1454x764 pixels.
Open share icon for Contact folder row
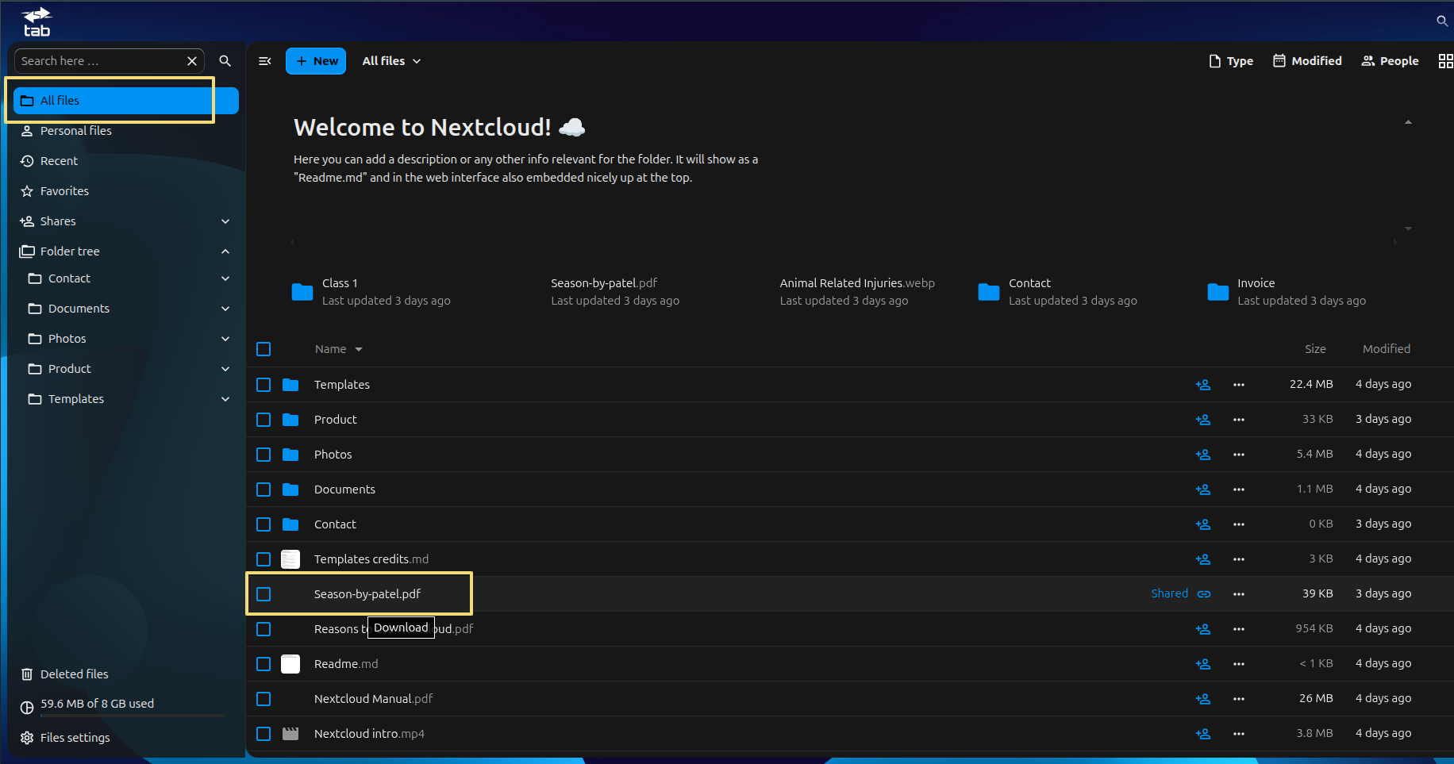tap(1203, 524)
